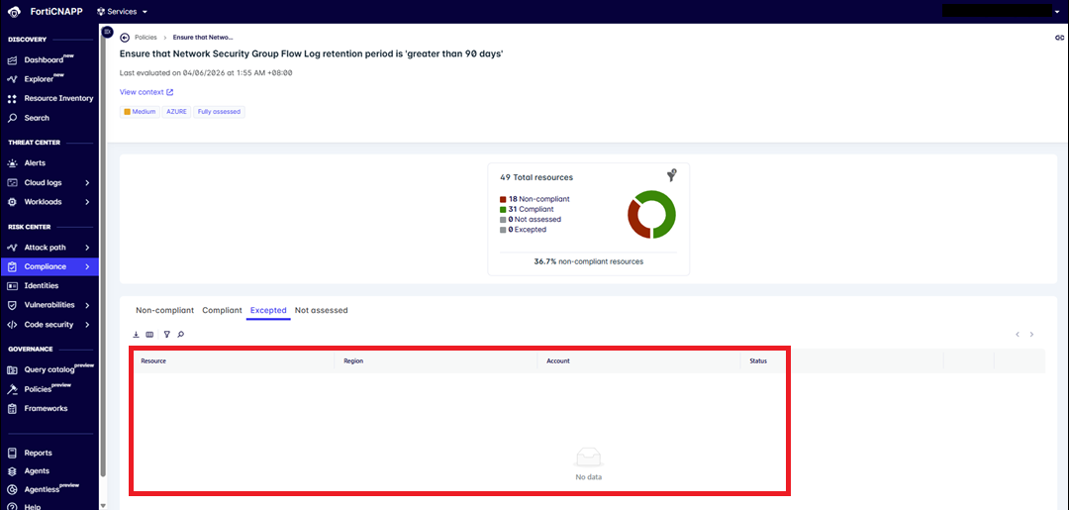Expand the Services dropdown
The width and height of the screenshot is (1069, 510).
(x=123, y=12)
